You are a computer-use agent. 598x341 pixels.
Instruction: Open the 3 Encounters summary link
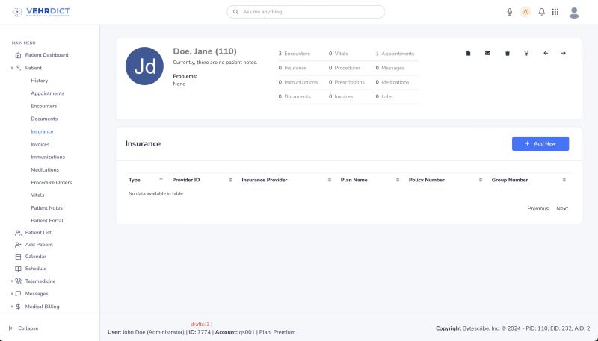point(294,54)
